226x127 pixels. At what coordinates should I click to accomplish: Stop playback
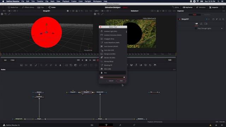[86, 60]
